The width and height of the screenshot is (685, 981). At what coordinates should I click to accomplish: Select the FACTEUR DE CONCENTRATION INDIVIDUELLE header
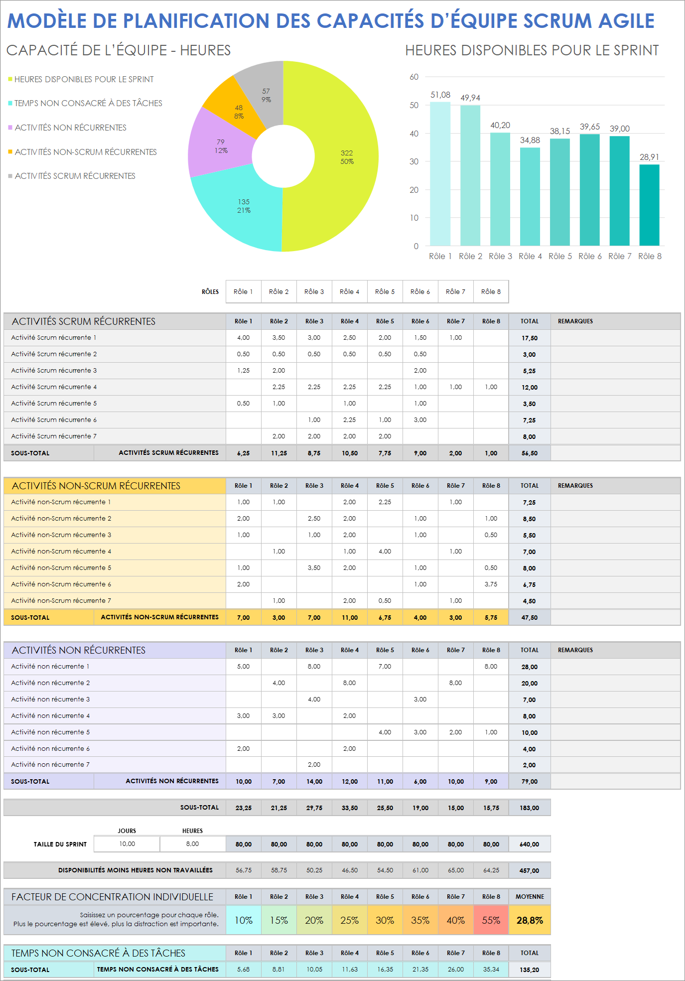click(x=115, y=897)
